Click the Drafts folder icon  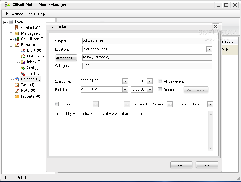pos(23,51)
